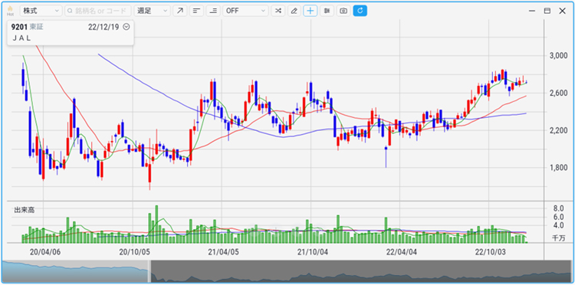Take a chart snapshot with camera icon
575x285 pixels.
(x=343, y=11)
